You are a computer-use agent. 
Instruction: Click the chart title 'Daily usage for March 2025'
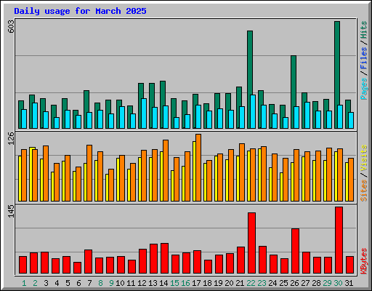pos(80,12)
